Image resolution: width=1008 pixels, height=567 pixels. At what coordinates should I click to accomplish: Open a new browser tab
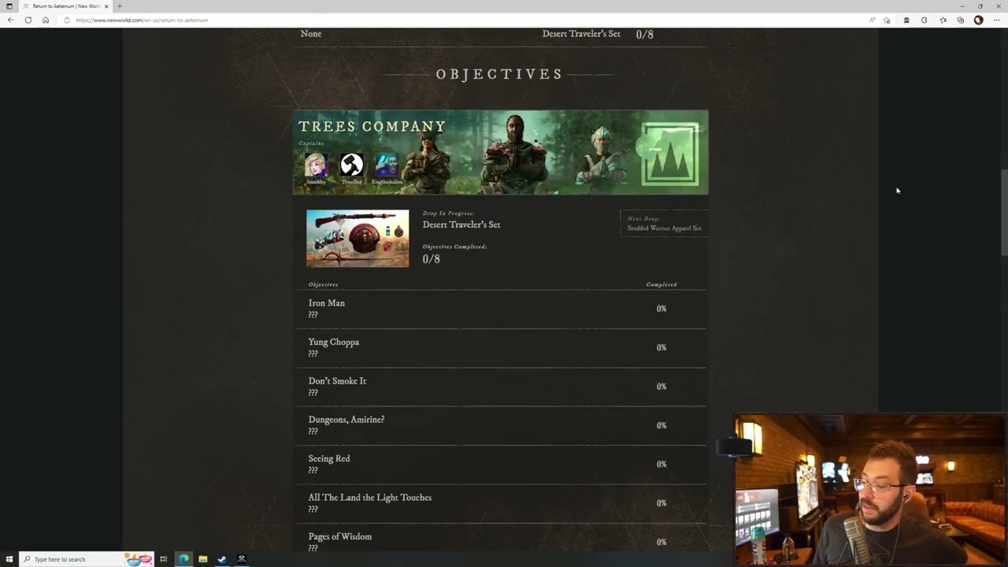tap(120, 6)
